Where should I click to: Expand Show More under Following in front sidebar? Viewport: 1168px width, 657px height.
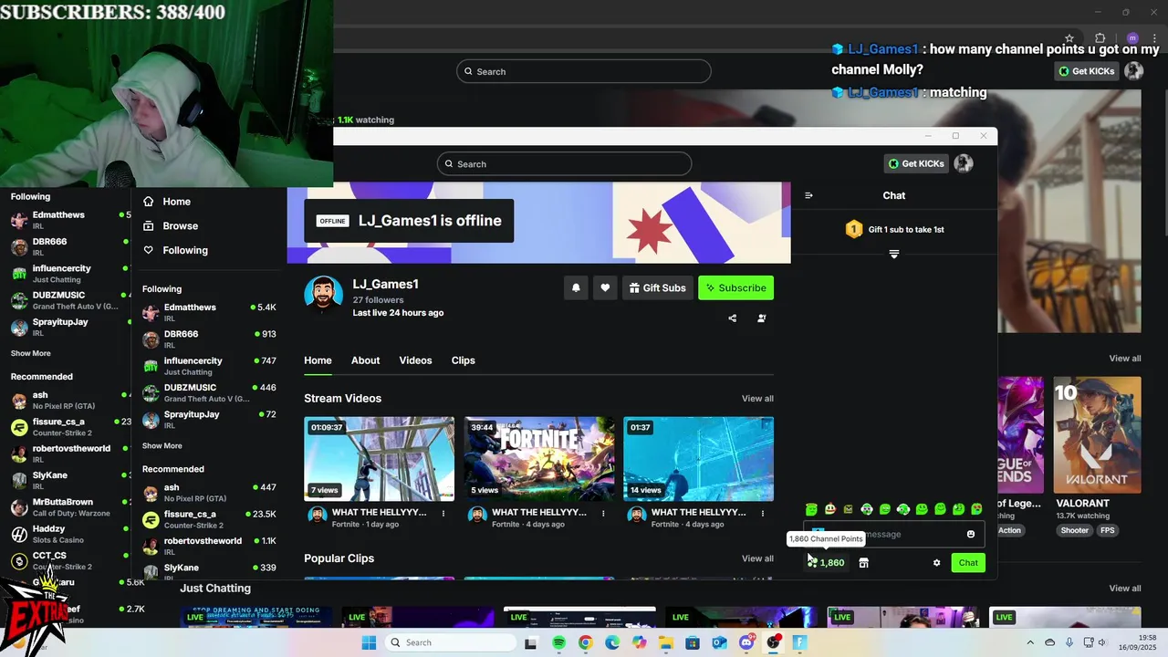(162, 446)
